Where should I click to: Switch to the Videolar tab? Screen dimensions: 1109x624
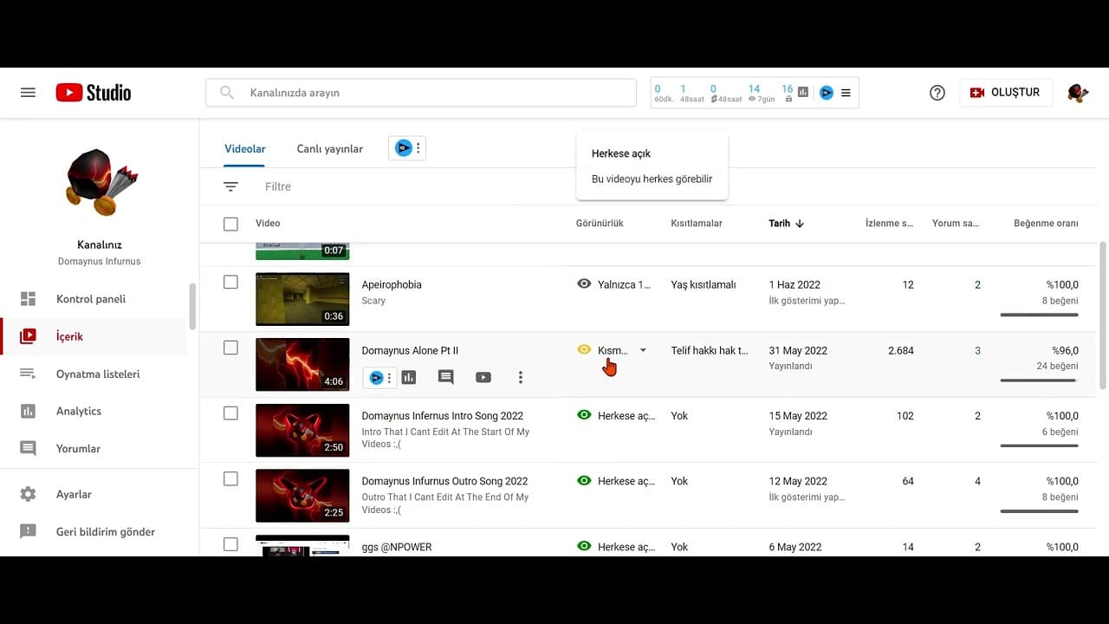(245, 149)
